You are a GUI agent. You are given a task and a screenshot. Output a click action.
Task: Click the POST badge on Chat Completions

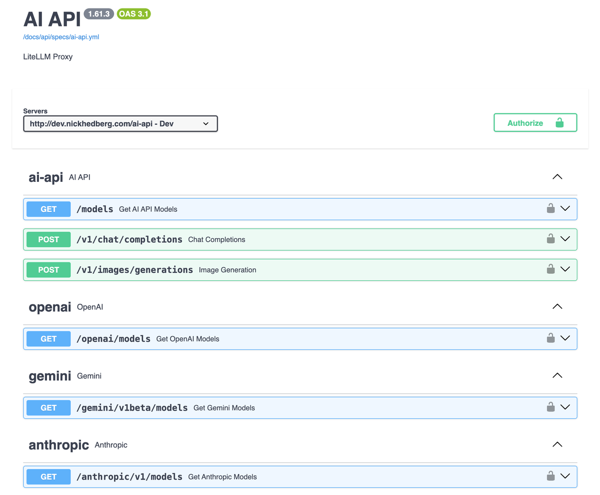[48, 239]
